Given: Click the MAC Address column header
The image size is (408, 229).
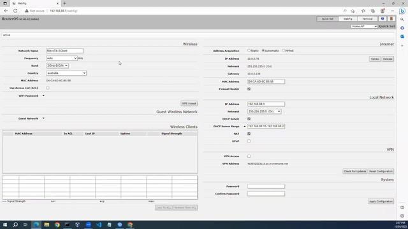Looking at the screenshot, I should [24, 134].
